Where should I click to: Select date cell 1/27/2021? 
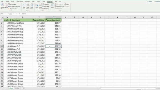pyautogui.click(x=39, y=43)
